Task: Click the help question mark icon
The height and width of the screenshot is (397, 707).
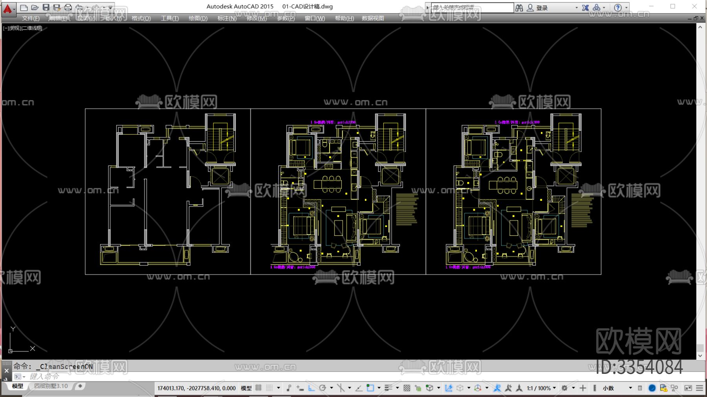Action: [x=617, y=7]
